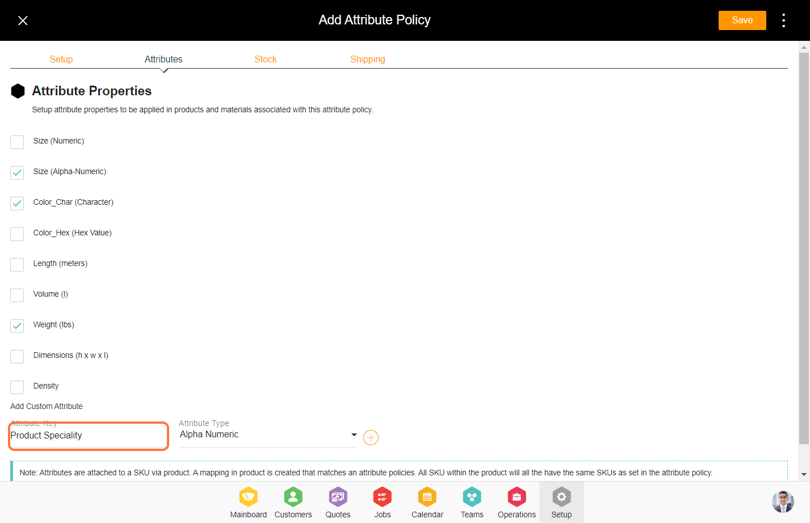Click the scrollbar up arrow
Viewport: 810px width, 523px height.
pos(804,47)
